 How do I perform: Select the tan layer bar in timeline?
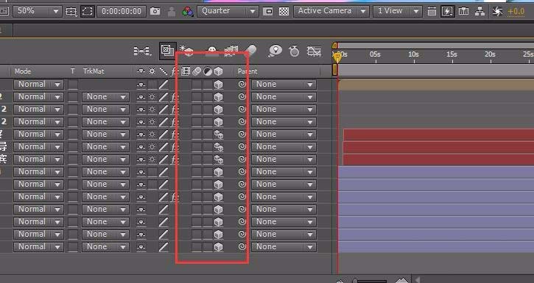click(x=436, y=85)
